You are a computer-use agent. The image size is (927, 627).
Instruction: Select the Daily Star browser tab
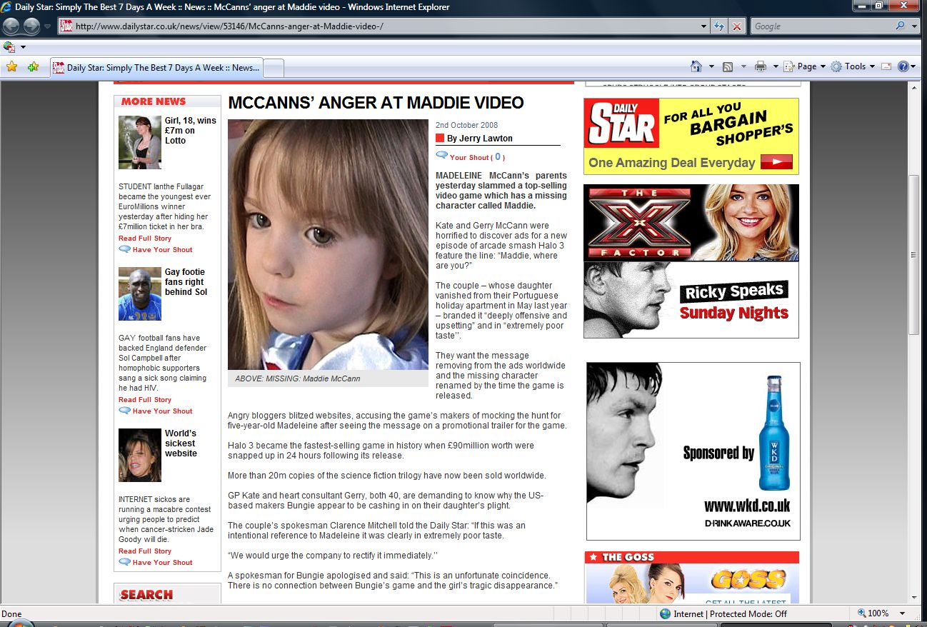tap(157, 68)
